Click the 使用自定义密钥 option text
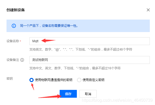 [x=94, y=80]
